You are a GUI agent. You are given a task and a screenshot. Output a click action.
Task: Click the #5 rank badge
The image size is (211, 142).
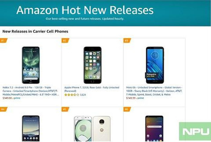tap(65, 109)
